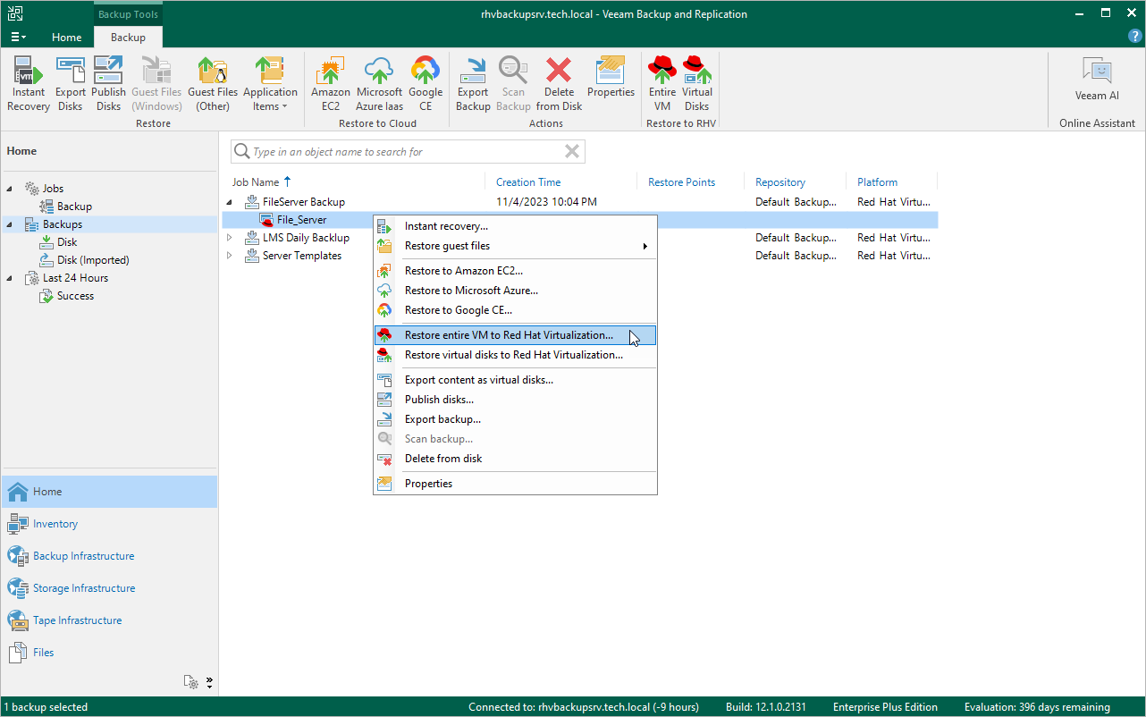
Task: Clear the search box with X
Action: point(572,152)
